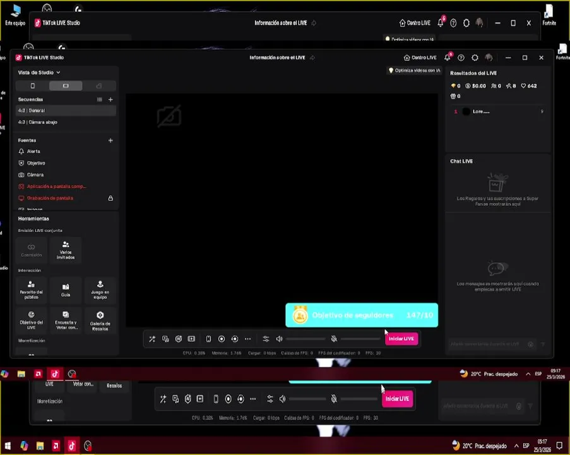Open Centro LIVE in the outer window title bar
The width and height of the screenshot is (570, 455).
tap(415, 23)
